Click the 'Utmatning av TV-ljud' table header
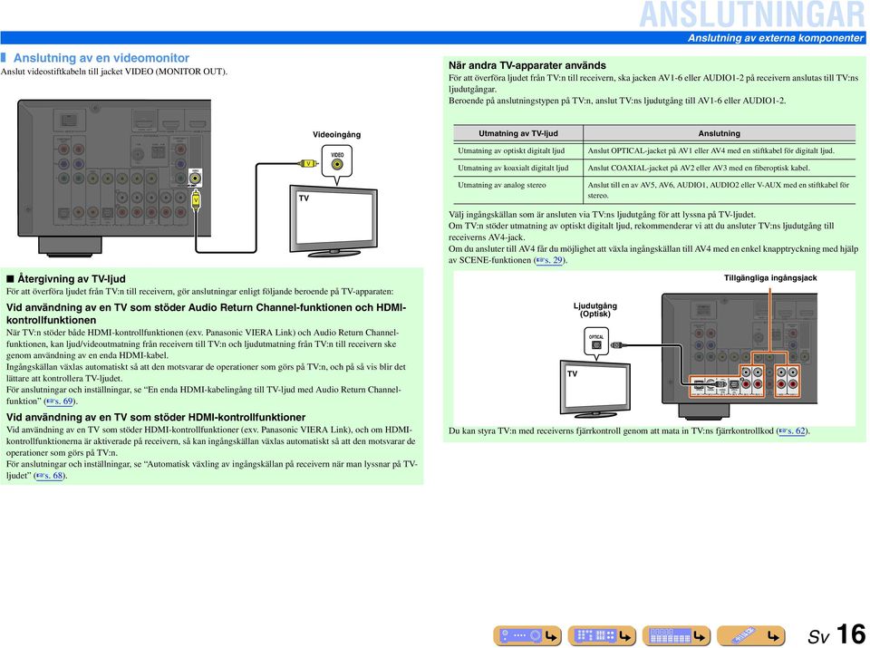 click(x=518, y=133)
